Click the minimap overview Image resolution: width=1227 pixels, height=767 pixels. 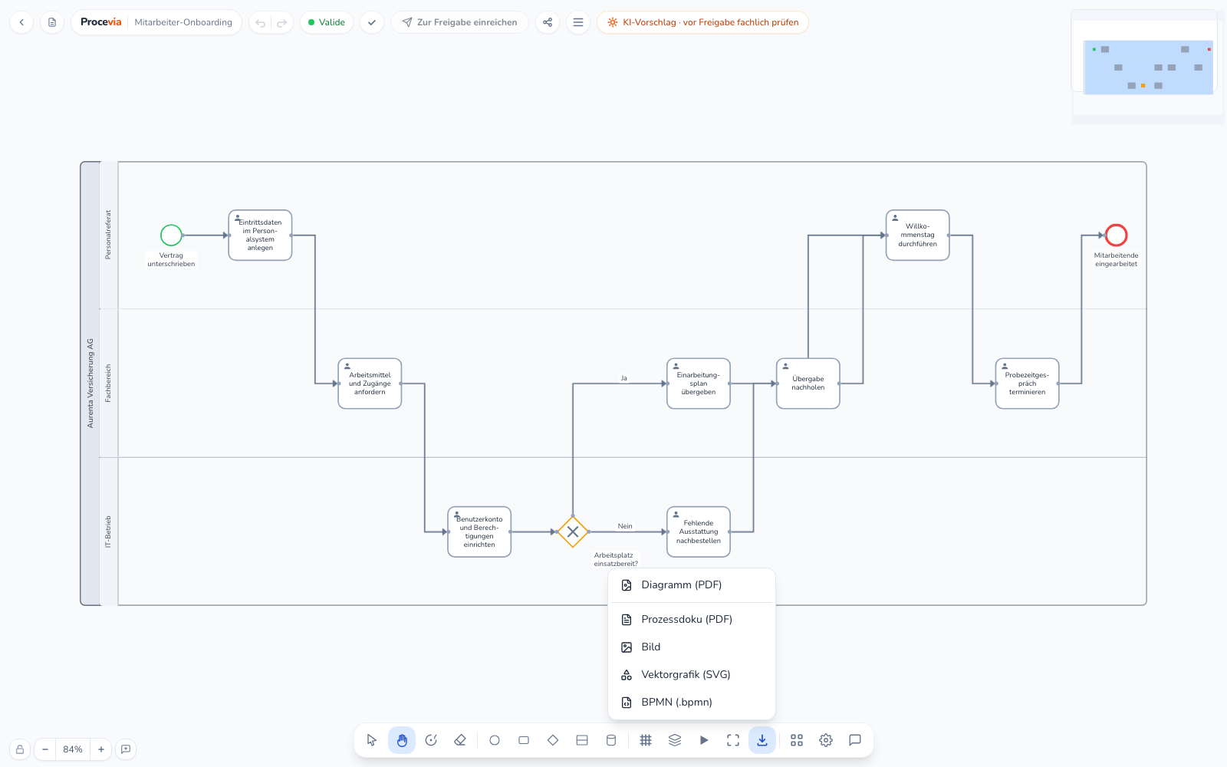[1147, 67]
